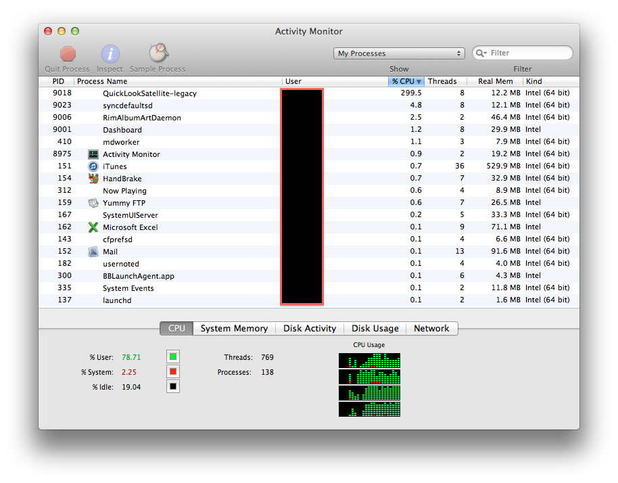Sort by Threads column header

click(446, 81)
